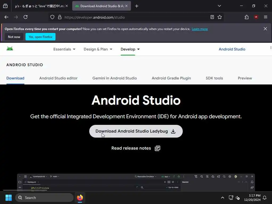Click Download Android Studio Ladybug button
The image size is (272, 204).
[x=136, y=131]
